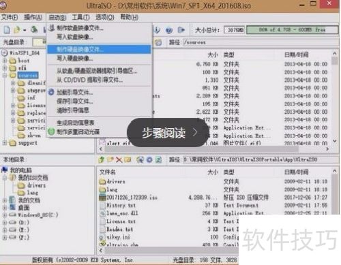This screenshot has width=341, height=265.
Task: Click the blue round help toolbar icon
Action: (x=168, y=30)
